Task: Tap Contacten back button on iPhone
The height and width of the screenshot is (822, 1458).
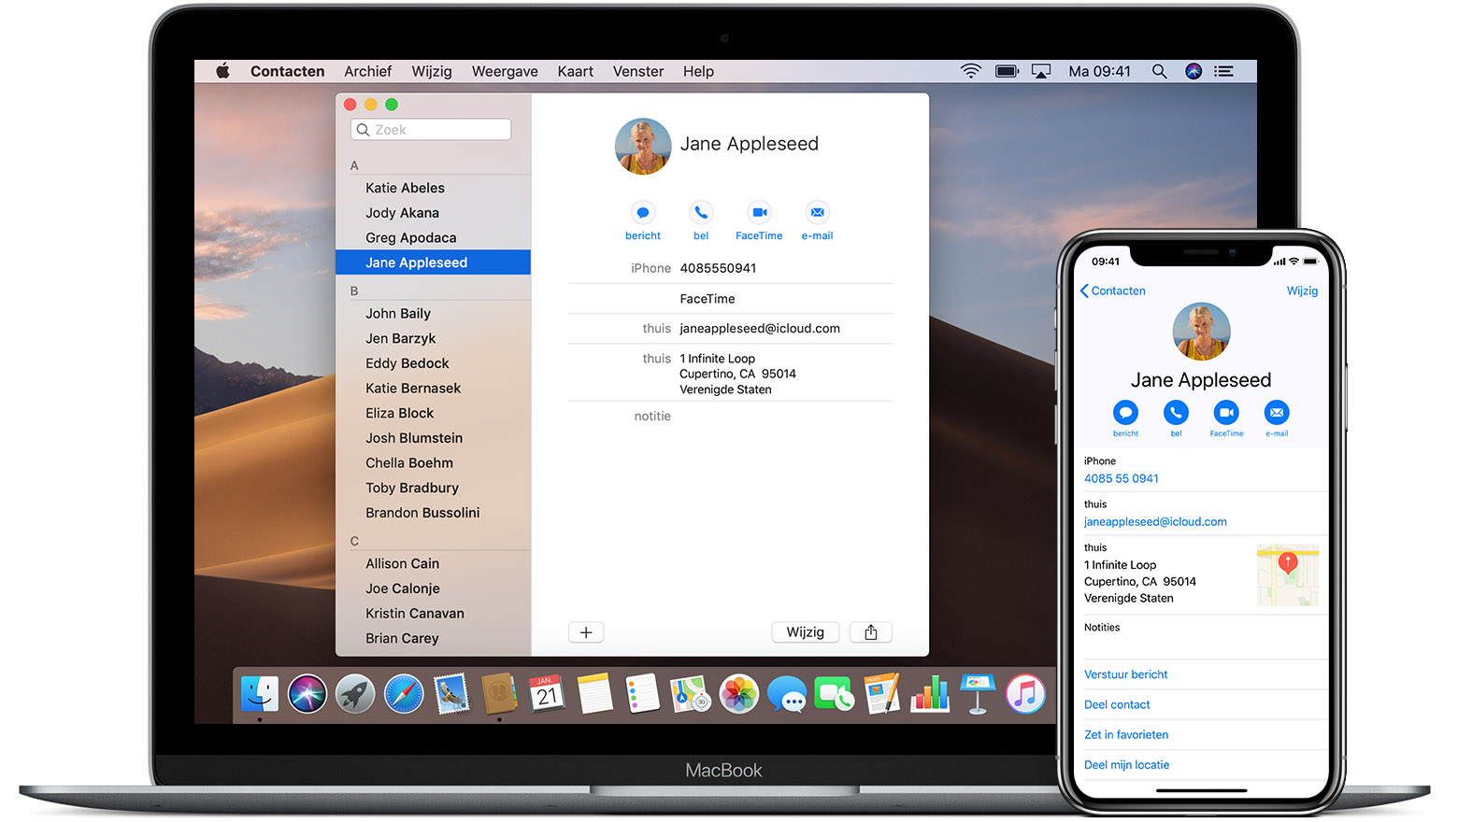Action: point(1113,291)
